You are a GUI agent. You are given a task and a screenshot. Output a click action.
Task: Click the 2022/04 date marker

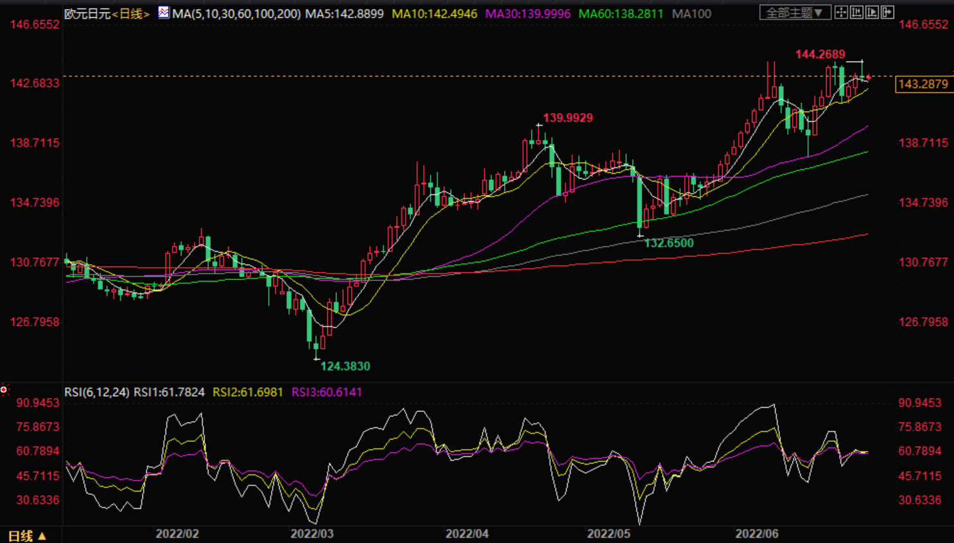[x=467, y=534]
